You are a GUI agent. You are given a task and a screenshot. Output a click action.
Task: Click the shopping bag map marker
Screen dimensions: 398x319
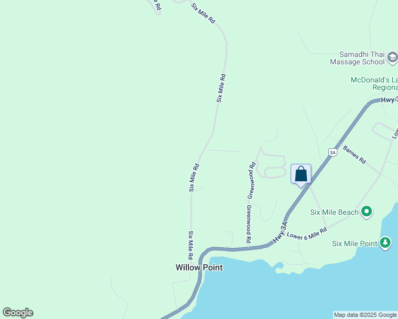tap(301, 175)
